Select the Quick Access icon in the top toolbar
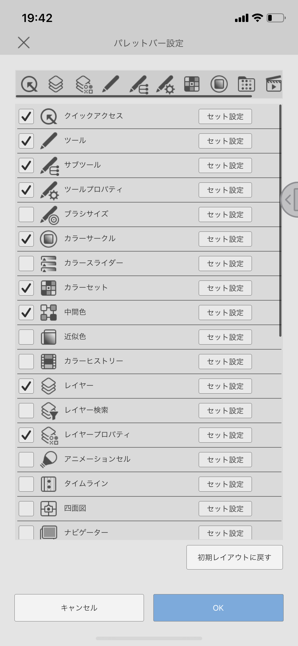 (30, 84)
